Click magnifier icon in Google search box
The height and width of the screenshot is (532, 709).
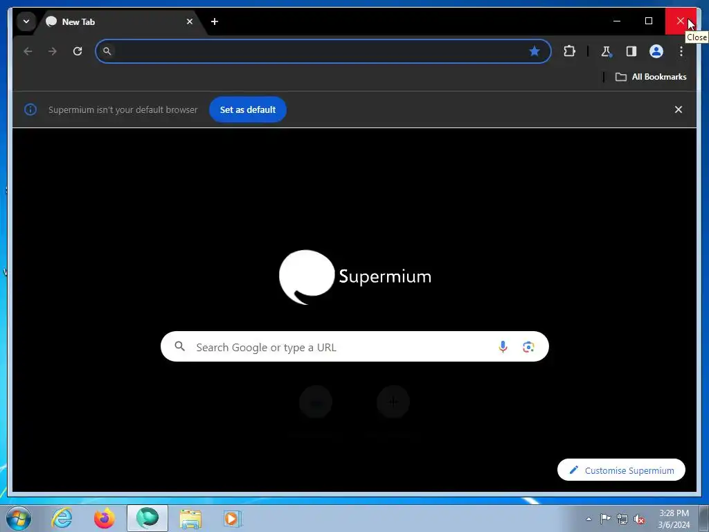pyautogui.click(x=179, y=346)
